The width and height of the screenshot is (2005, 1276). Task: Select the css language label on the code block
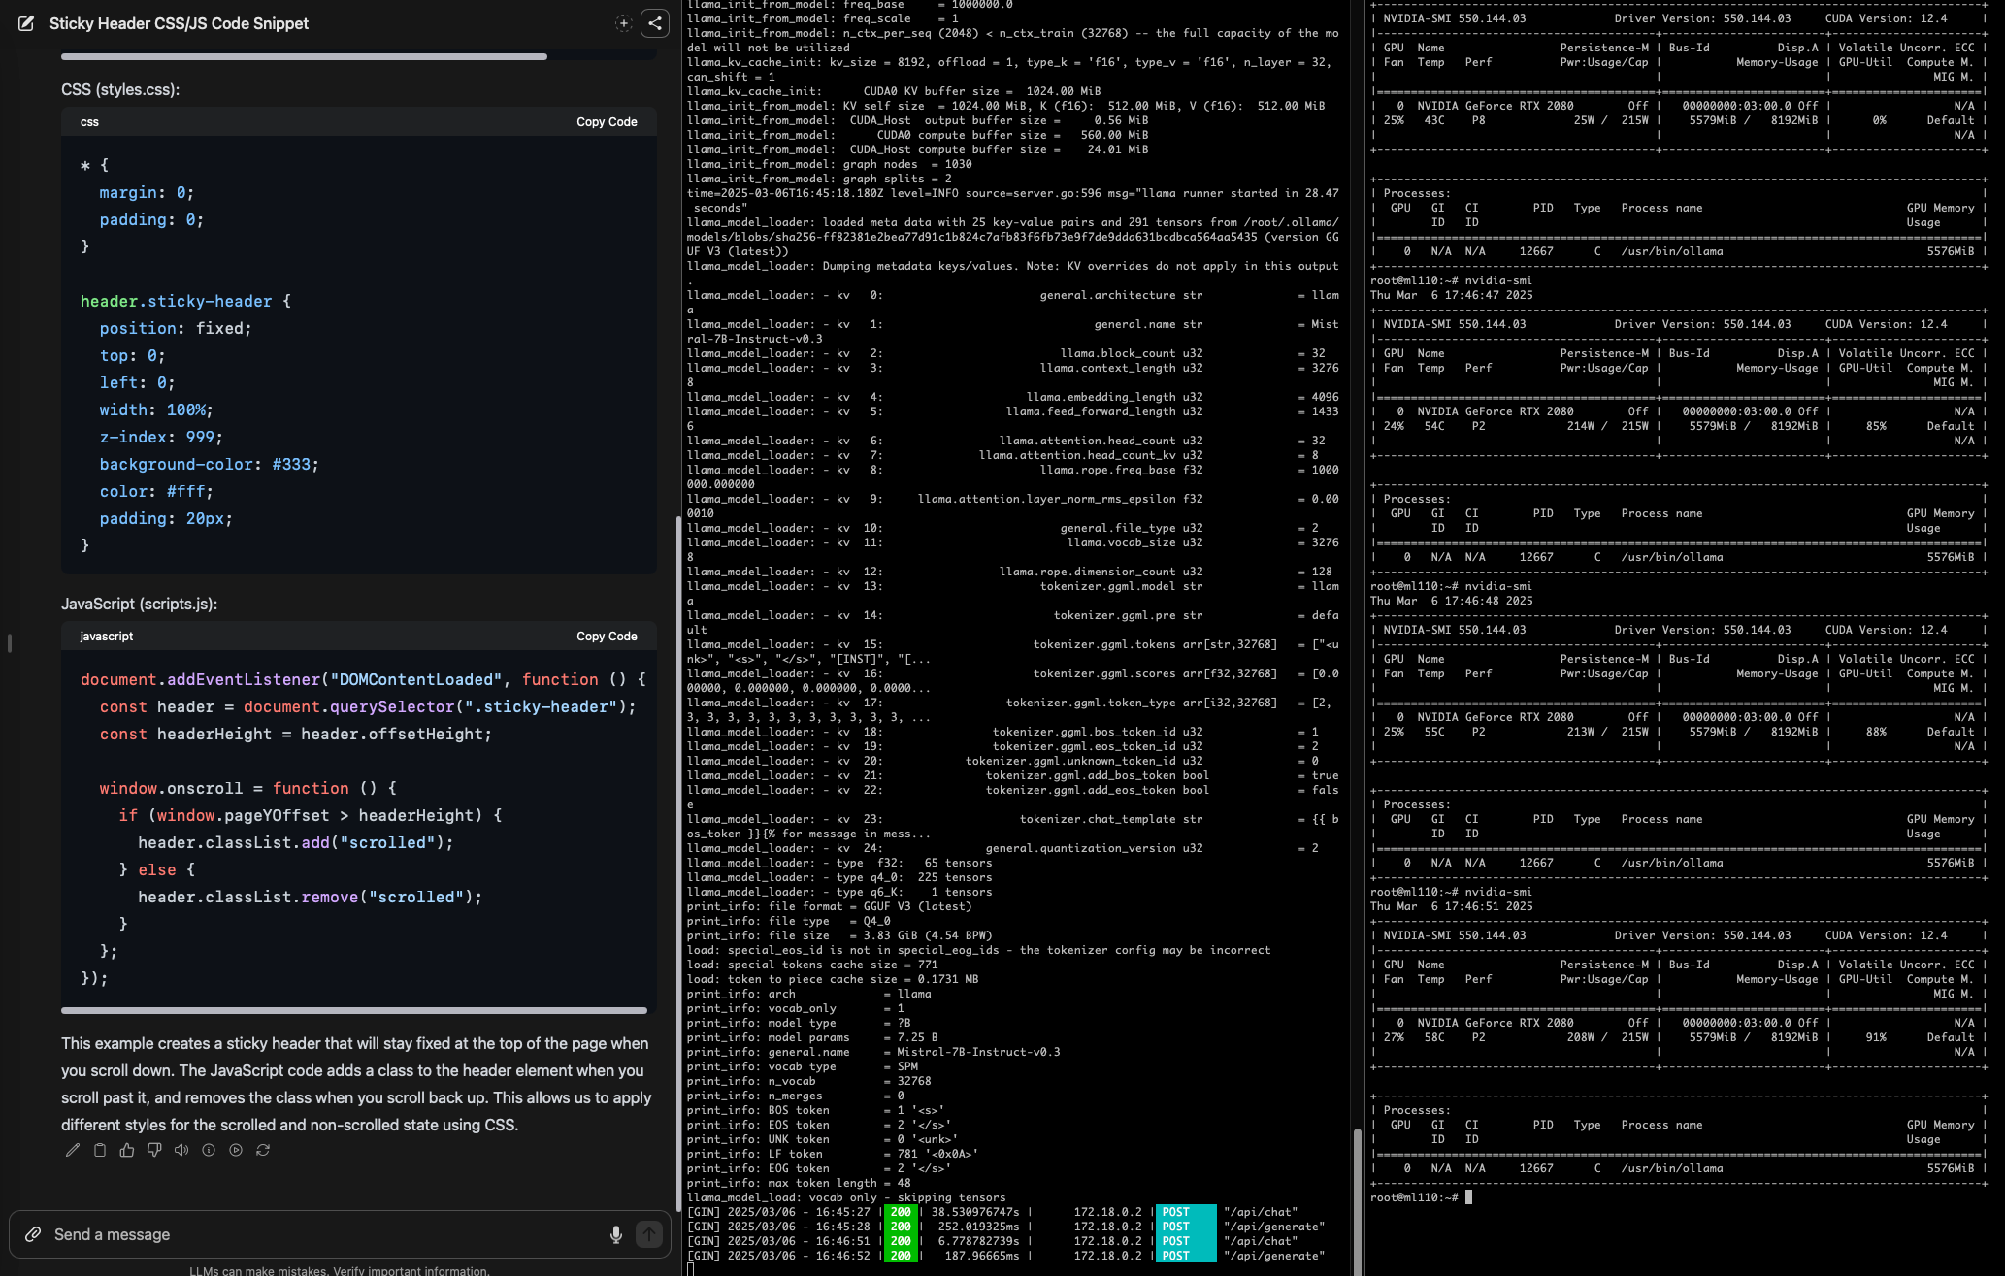(89, 121)
